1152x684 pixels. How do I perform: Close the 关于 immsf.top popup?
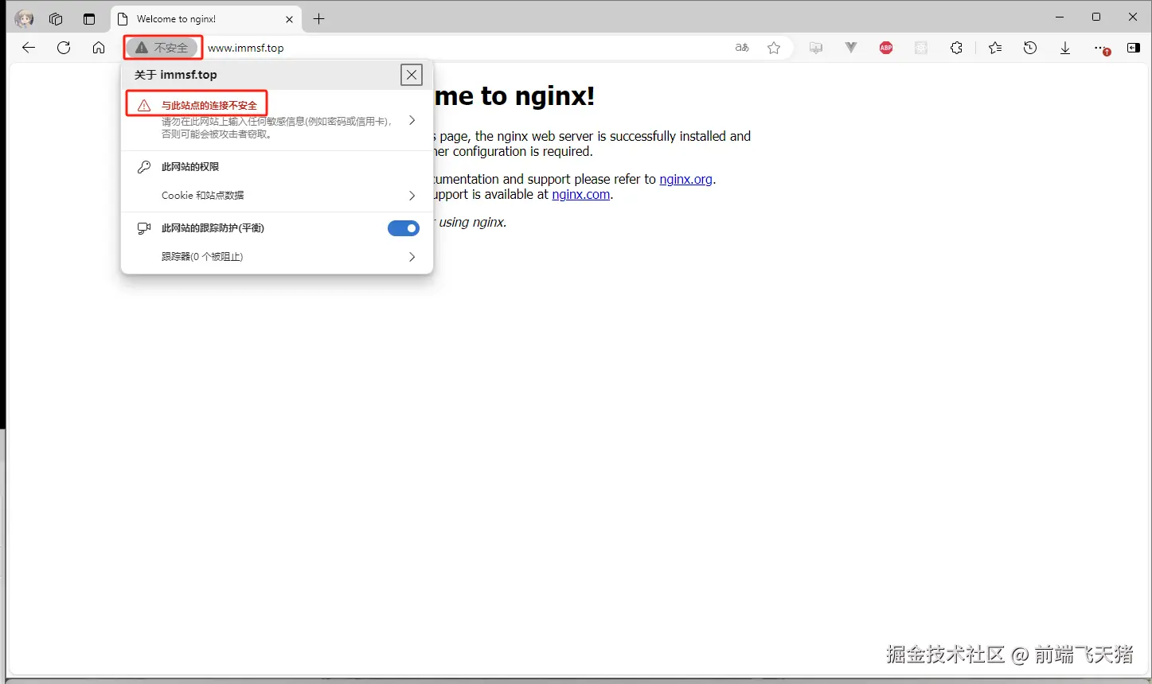412,75
